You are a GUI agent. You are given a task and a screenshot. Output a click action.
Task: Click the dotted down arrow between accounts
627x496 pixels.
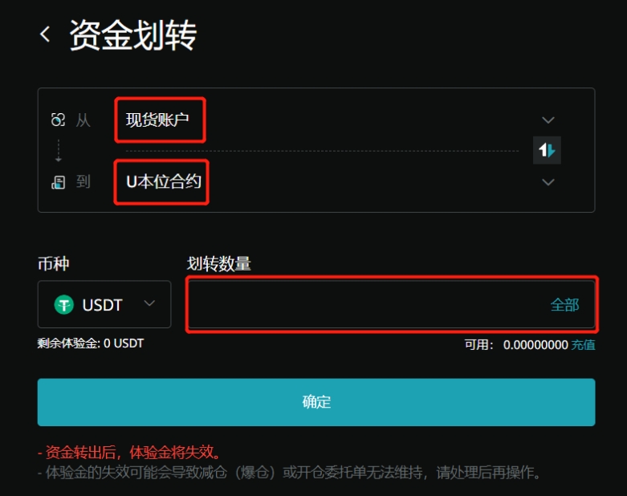pos(59,151)
